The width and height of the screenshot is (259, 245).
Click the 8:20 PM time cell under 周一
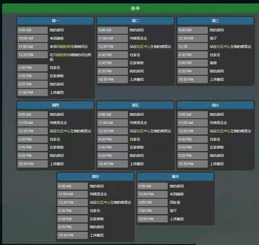[32, 84]
